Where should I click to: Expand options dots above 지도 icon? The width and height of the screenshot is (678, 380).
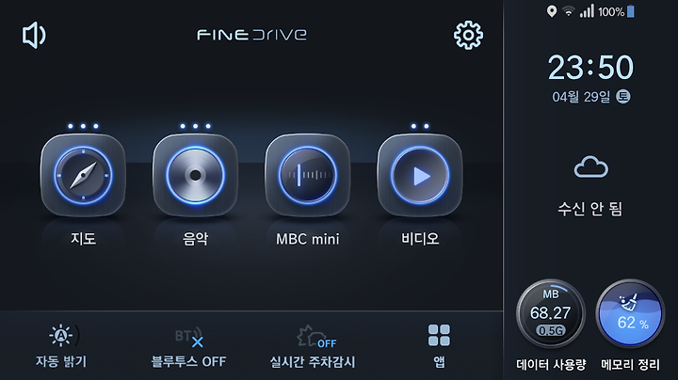83,126
